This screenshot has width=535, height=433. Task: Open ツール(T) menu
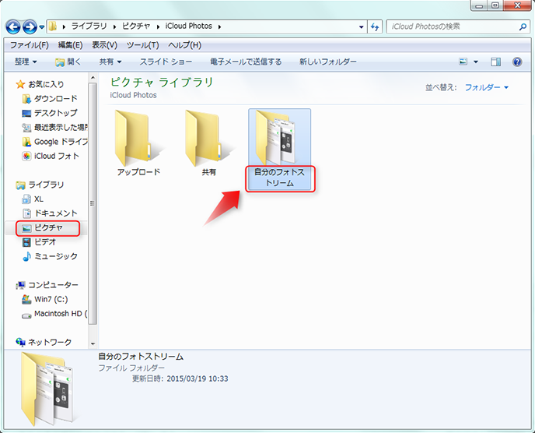tap(142, 45)
